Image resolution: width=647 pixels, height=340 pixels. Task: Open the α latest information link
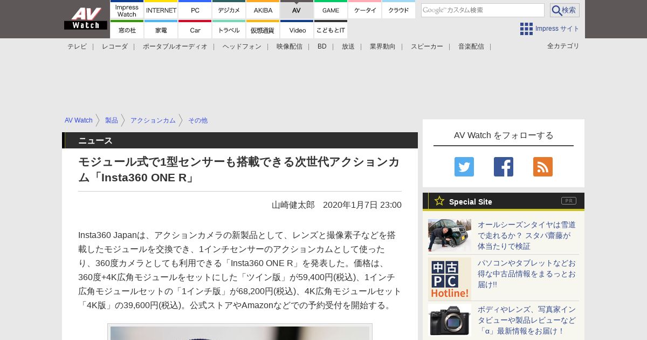[527, 320]
